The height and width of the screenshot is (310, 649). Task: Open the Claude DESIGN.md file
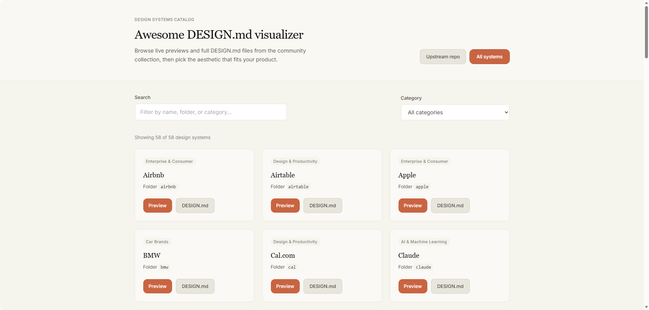tap(450, 286)
